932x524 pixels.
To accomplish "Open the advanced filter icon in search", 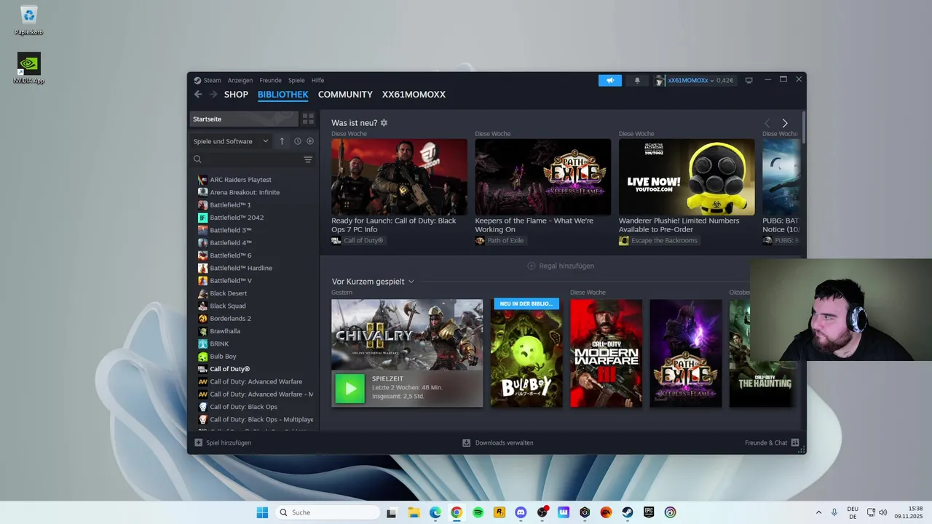I will 308,159.
